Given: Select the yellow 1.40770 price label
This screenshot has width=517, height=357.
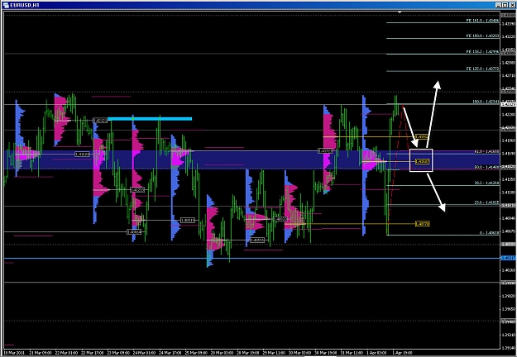Looking at the screenshot, I should [423, 224].
